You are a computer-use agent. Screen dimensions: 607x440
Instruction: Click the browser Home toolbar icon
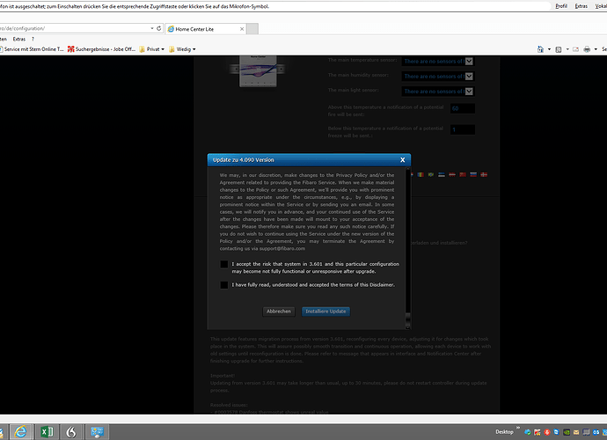pos(540,49)
